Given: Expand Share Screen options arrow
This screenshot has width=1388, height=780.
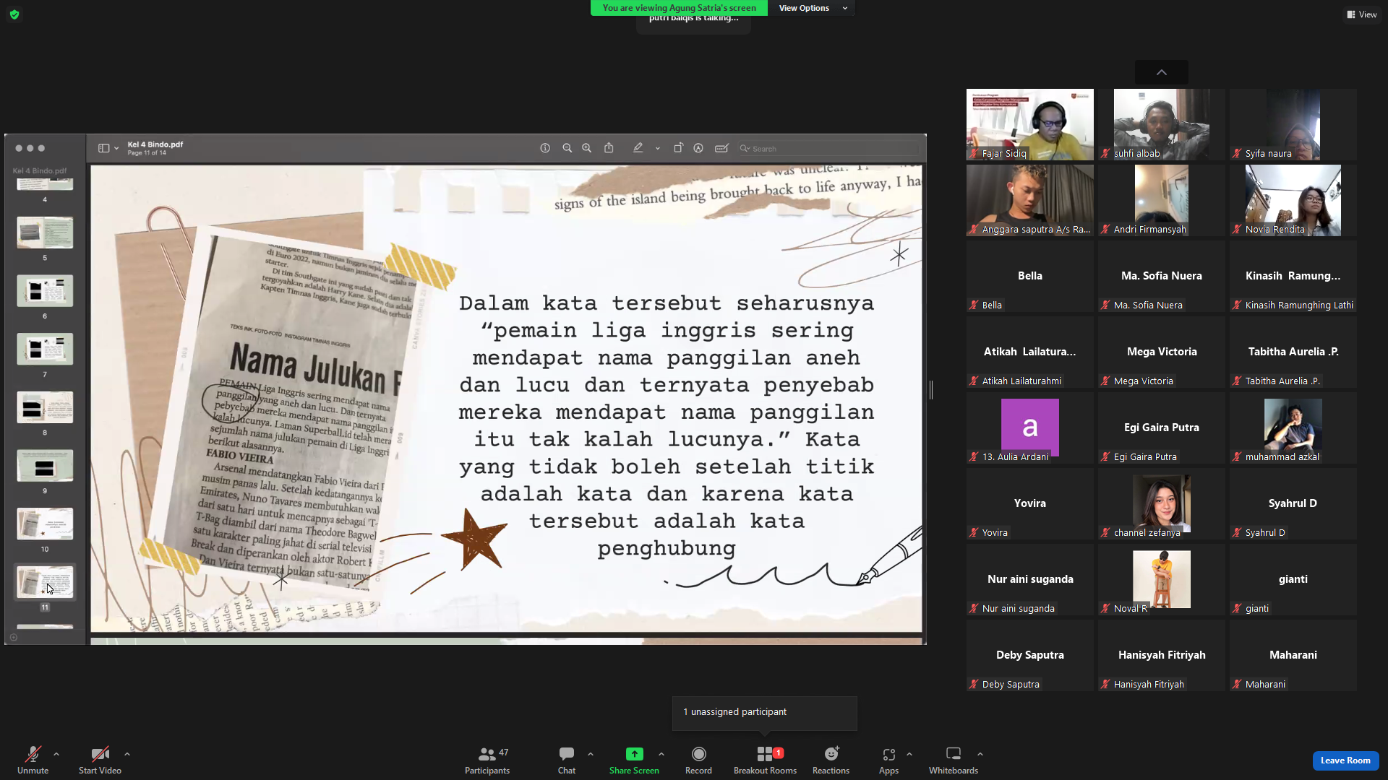Looking at the screenshot, I should click(661, 754).
